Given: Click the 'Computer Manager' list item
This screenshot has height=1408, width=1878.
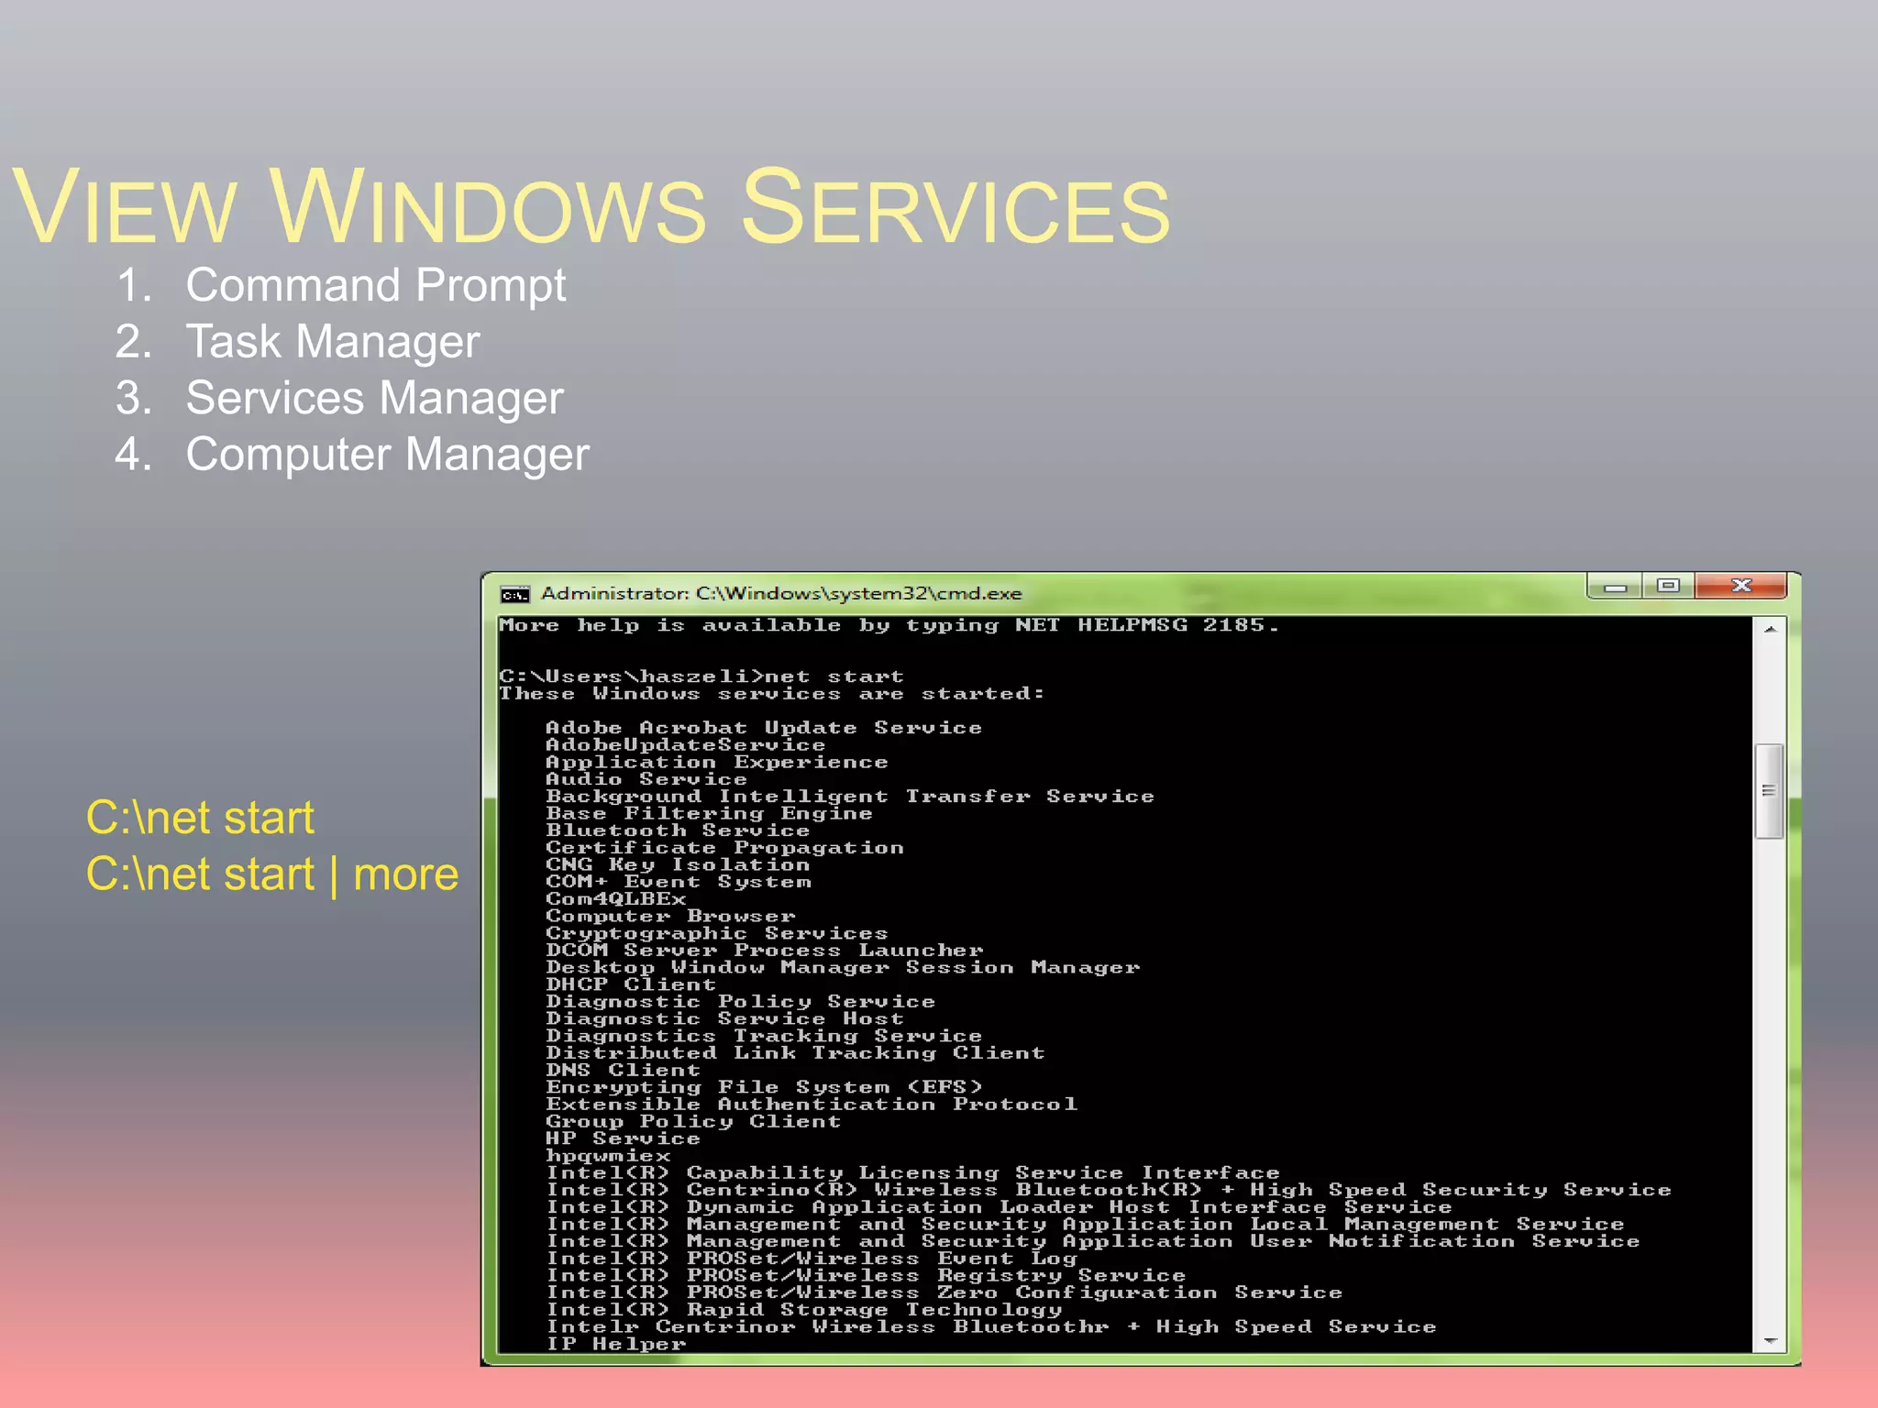Looking at the screenshot, I should (x=388, y=455).
